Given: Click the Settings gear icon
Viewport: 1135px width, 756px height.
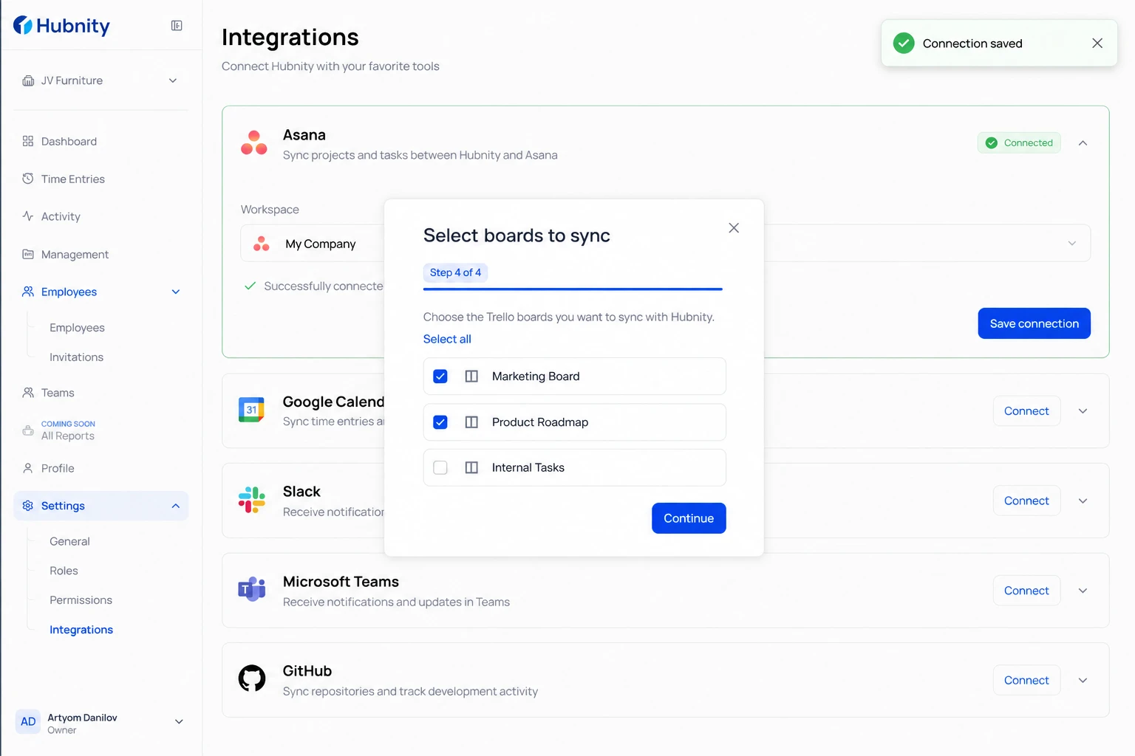Looking at the screenshot, I should (x=28, y=506).
